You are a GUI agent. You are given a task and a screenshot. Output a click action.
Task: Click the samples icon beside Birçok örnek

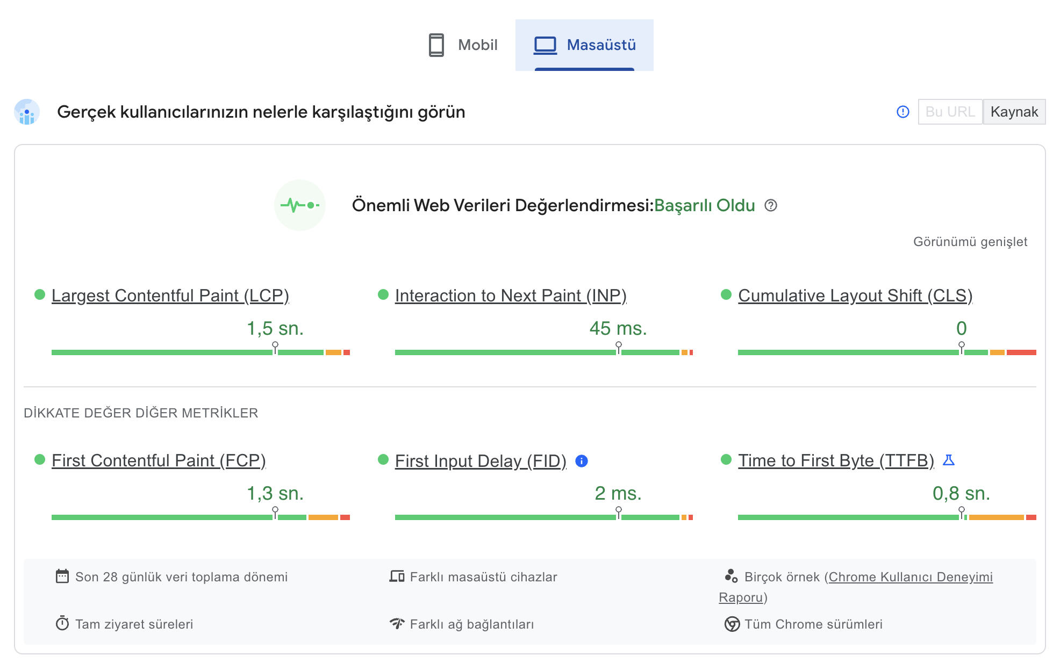(731, 576)
